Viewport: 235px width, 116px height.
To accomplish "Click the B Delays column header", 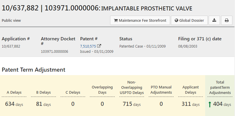I will click(43, 93).
